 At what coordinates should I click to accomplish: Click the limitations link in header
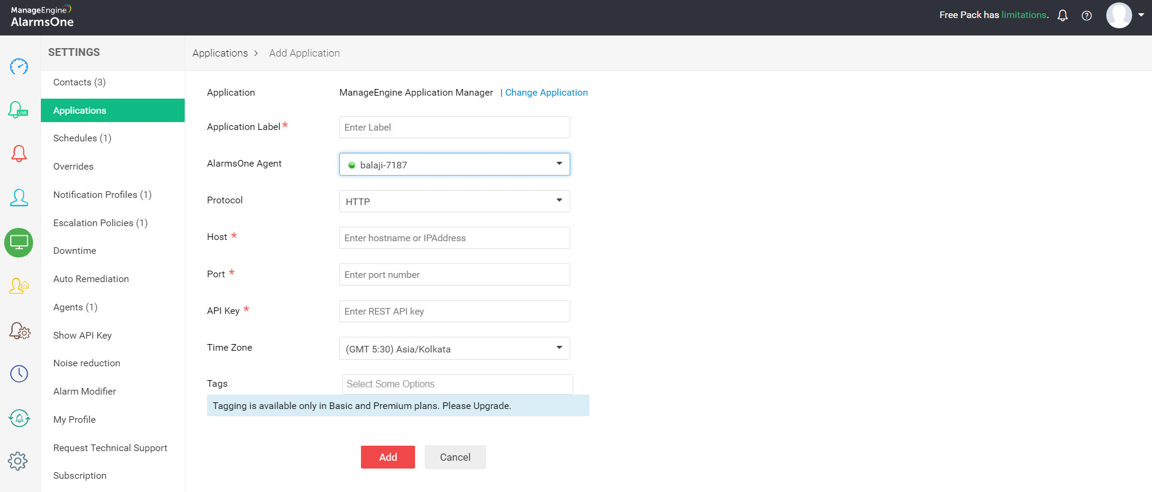1024,15
